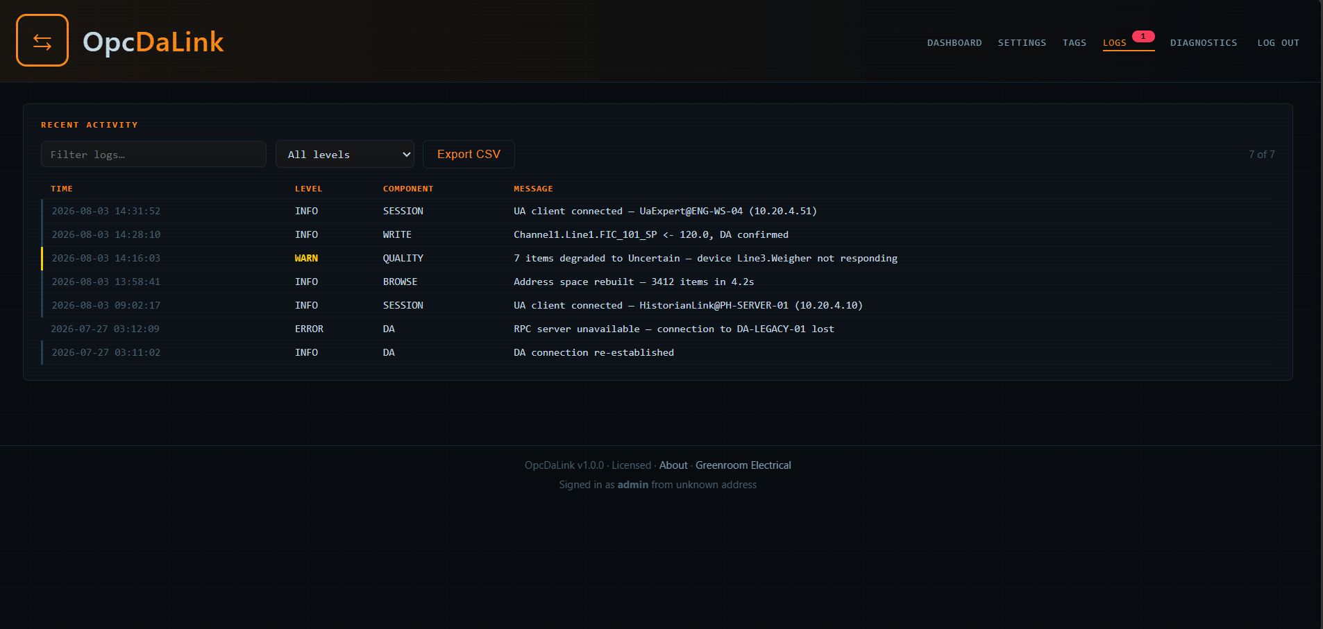Expand the All levels dropdown
The image size is (1323, 629).
(x=345, y=154)
